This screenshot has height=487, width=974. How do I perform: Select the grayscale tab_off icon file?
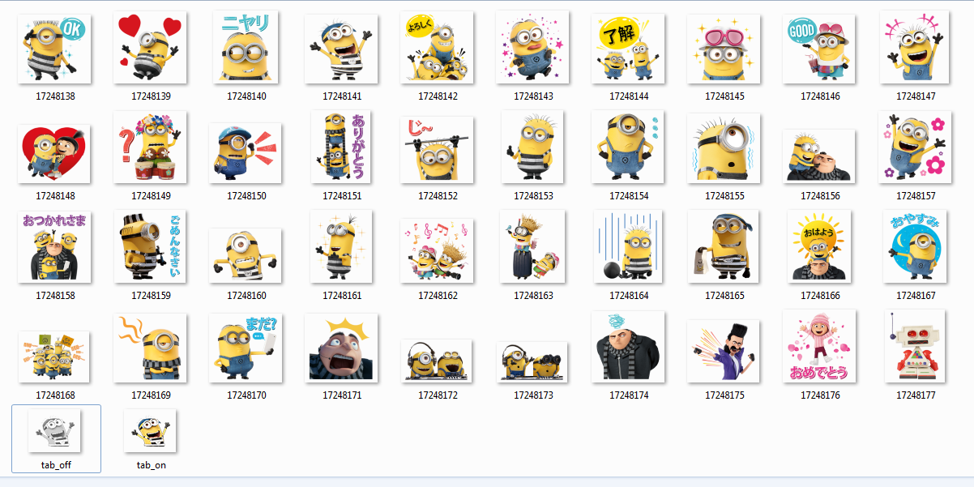pyautogui.click(x=55, y=431)
